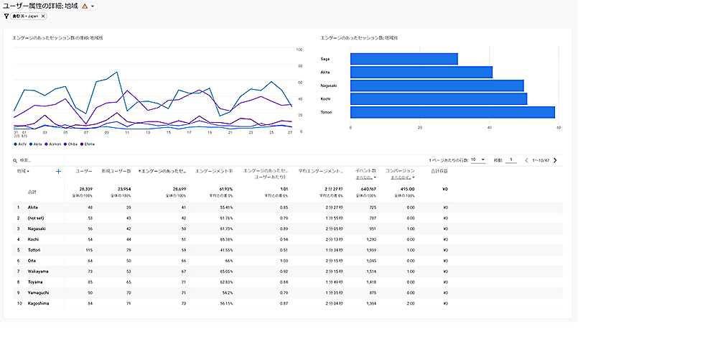This screenshot has width=718, height=337.
Task: Click the search magnifier icon in table
Action: (15, 160)
